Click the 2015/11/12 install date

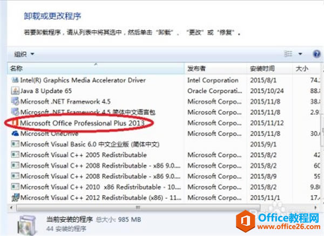tap(267, 123)
